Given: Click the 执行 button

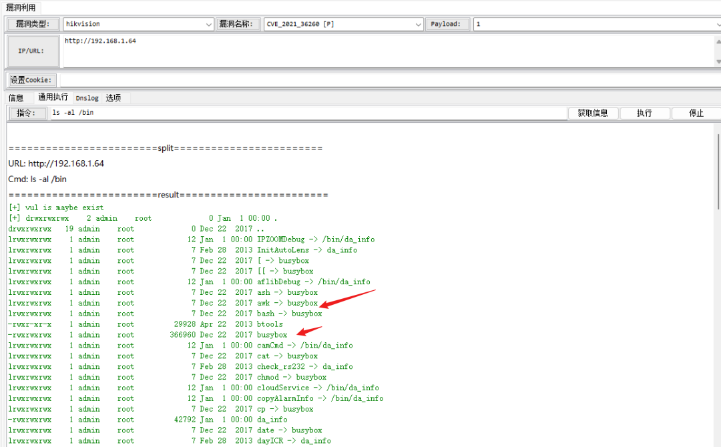Looking at the screenshot, I should 644,113.
